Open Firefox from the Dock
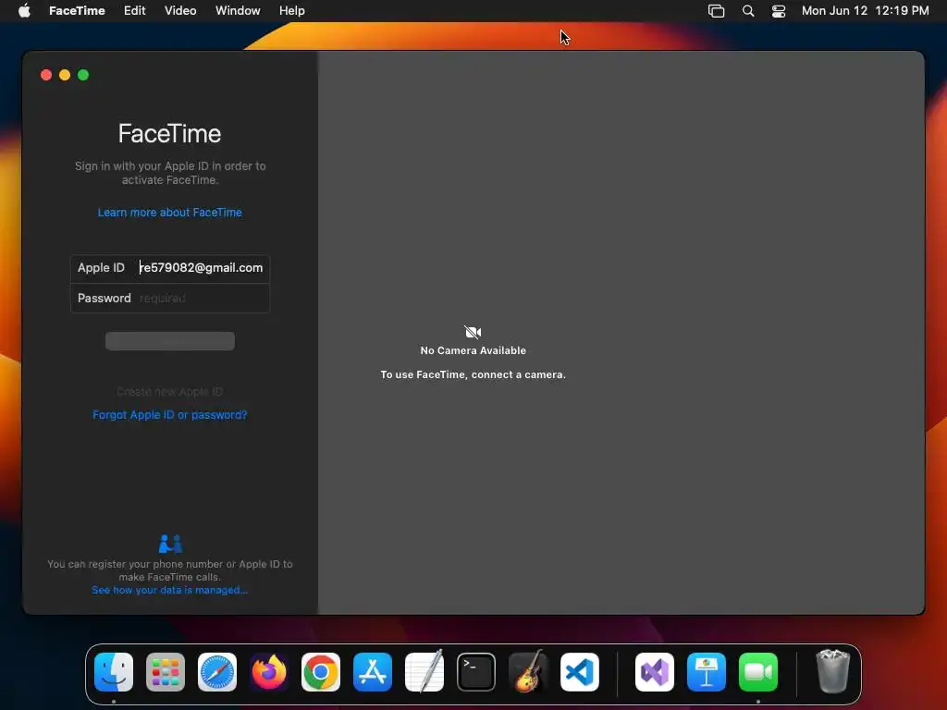 click(269, 672)
